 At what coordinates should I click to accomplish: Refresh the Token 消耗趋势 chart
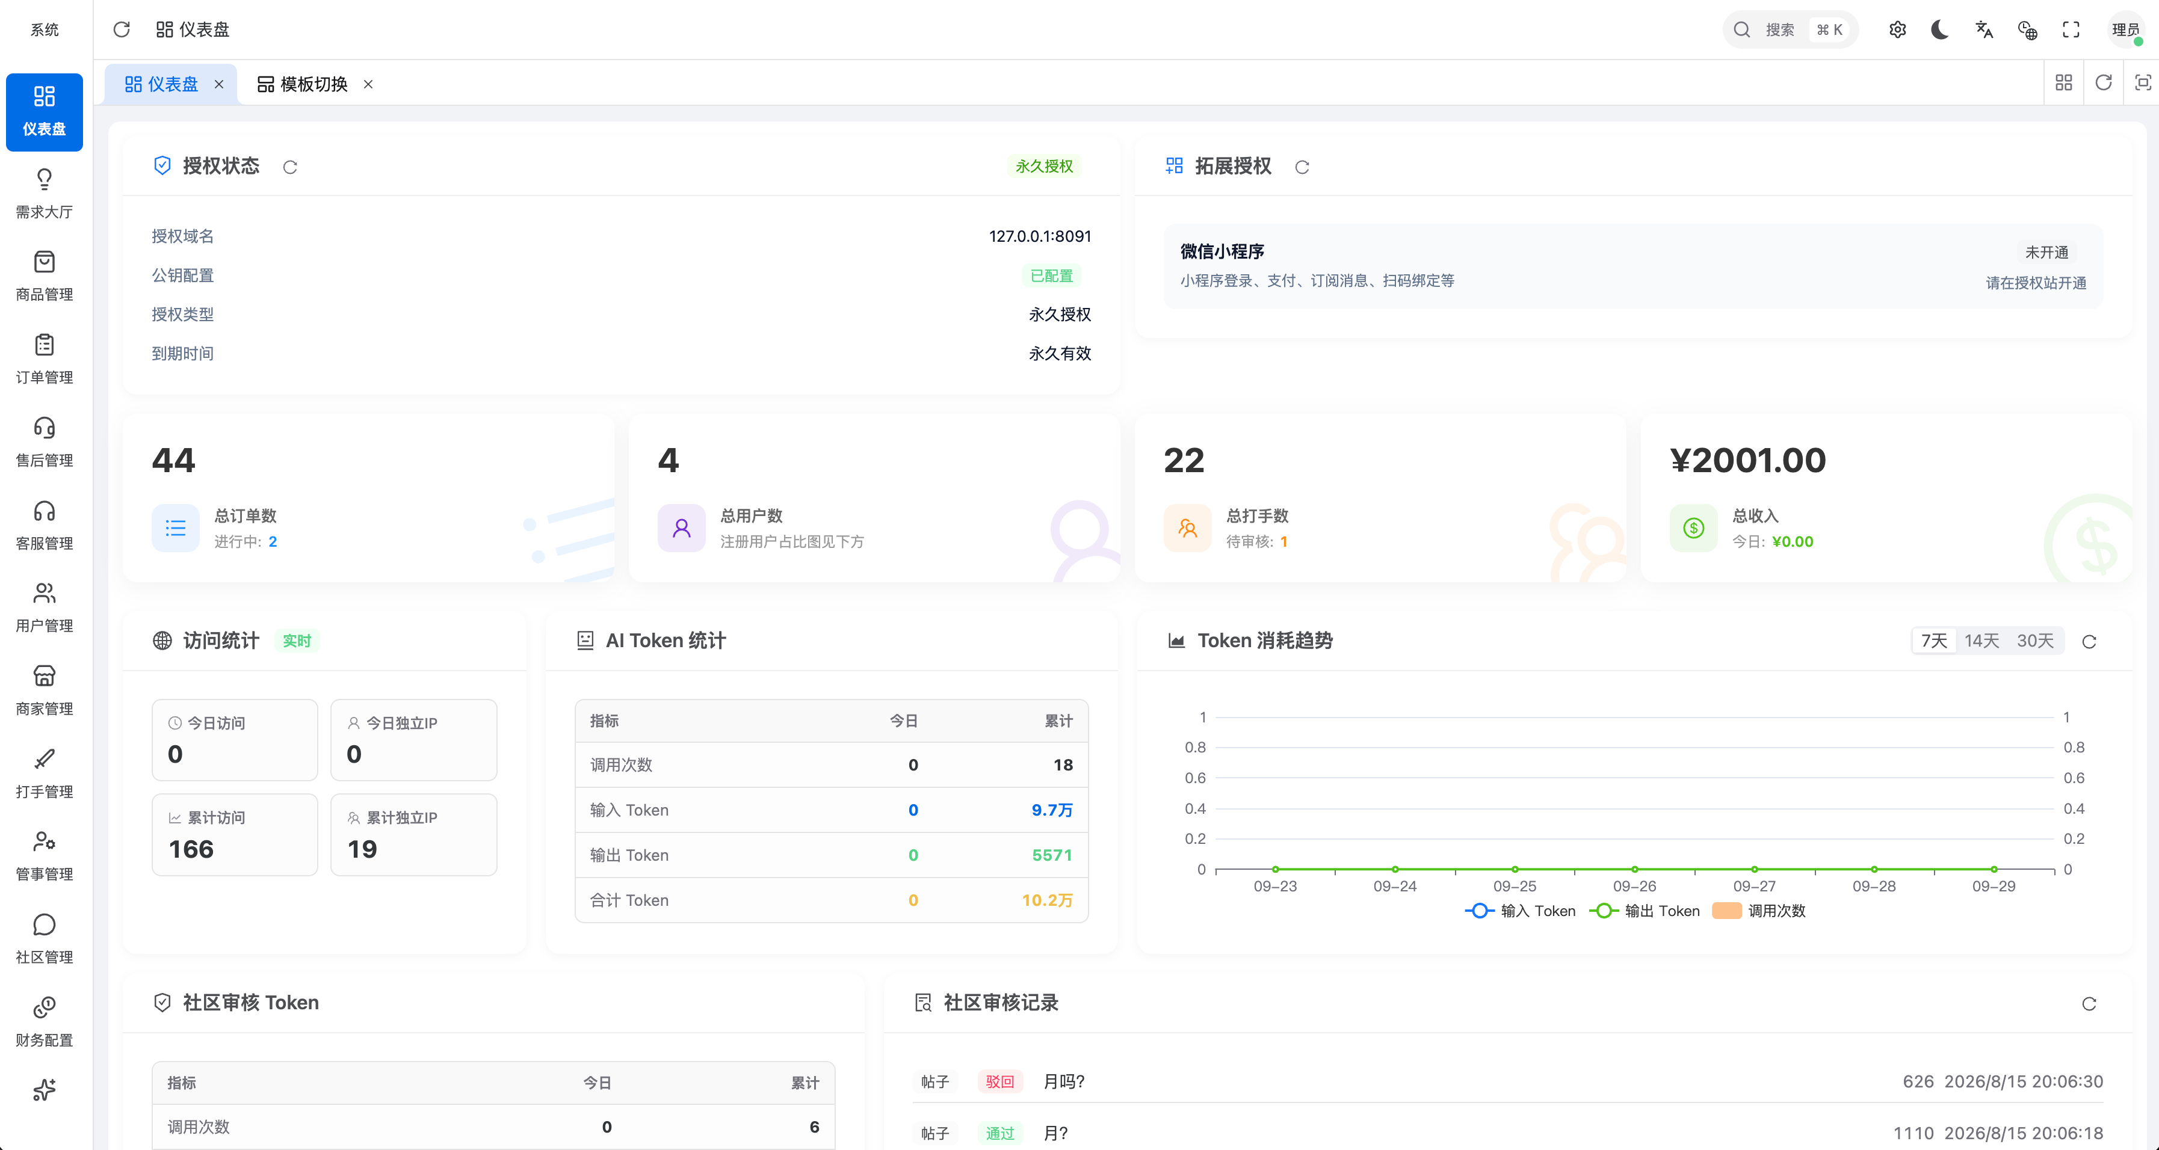(x=2089, y=642)
